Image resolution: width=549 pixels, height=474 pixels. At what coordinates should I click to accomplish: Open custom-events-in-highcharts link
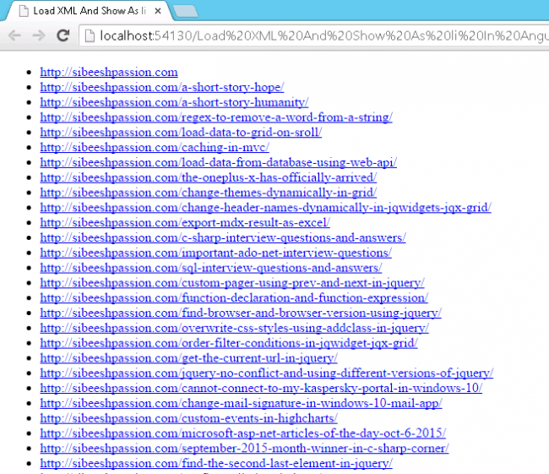point(188,418)
